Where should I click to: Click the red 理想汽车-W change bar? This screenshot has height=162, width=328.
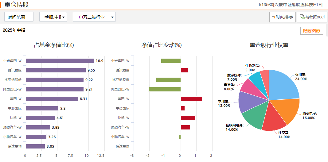pyautogui.click(x=185, y=127)
